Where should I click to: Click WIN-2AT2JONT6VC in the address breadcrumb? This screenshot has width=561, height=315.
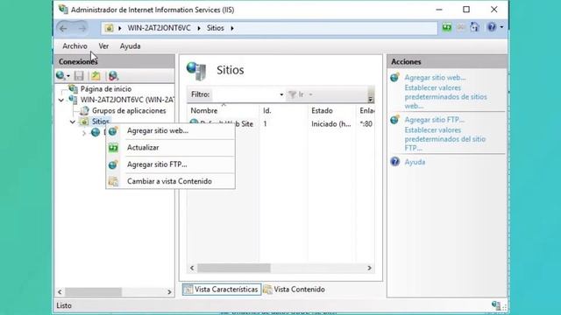[159, 28]
